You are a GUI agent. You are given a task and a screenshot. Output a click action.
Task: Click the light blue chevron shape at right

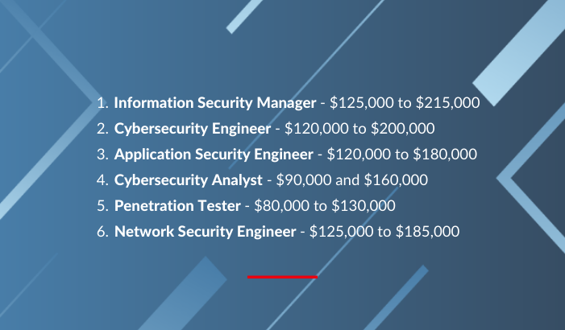(x=530, y=179)
